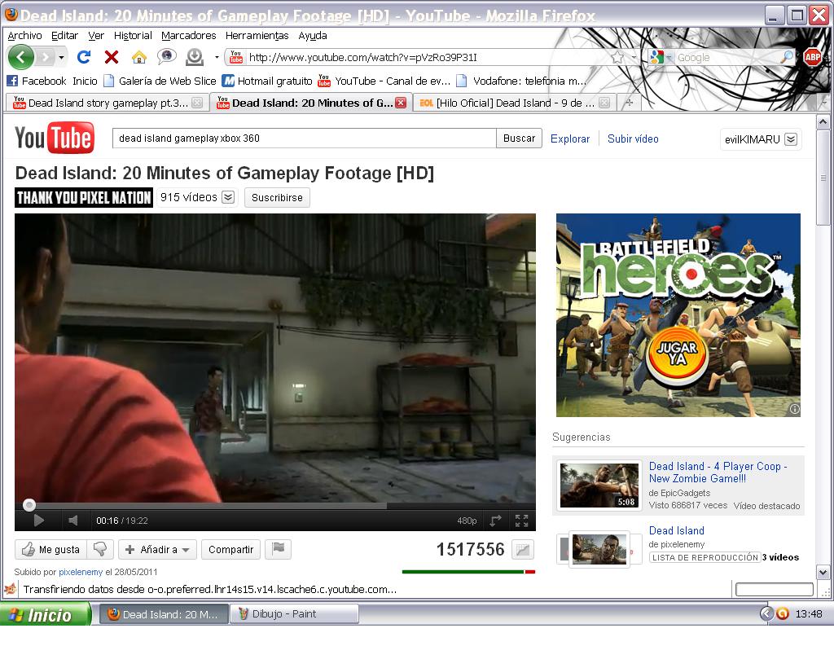Bookmark page with the star icon
Image resolution: width=834 pixels, height=668 pixels.
point(617,57)
